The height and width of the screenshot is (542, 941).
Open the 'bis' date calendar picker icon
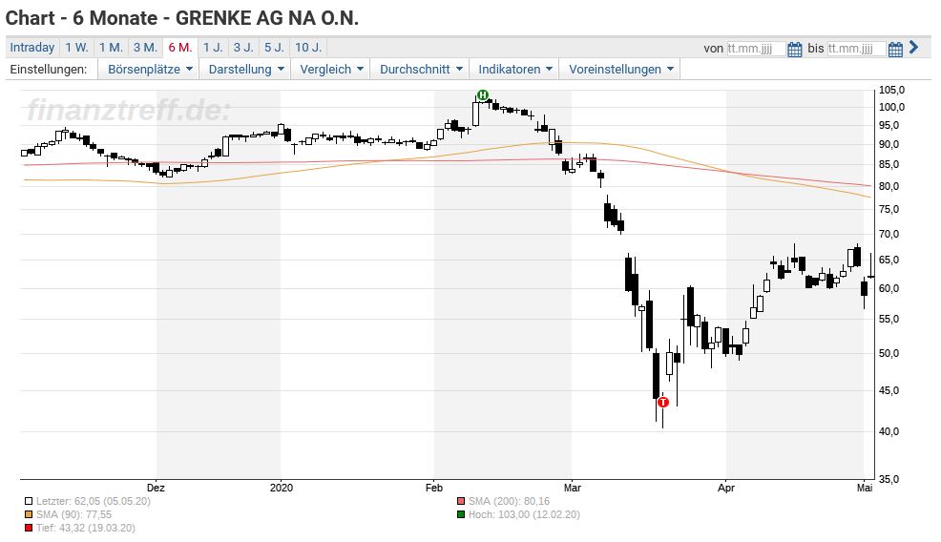tap(895, 49)
